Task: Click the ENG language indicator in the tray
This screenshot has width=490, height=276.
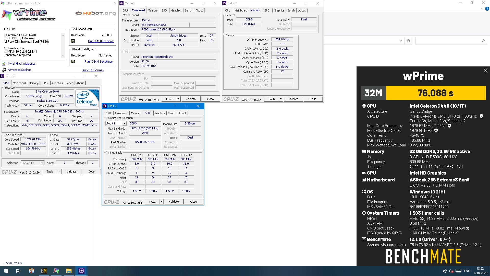Action: 467,271
